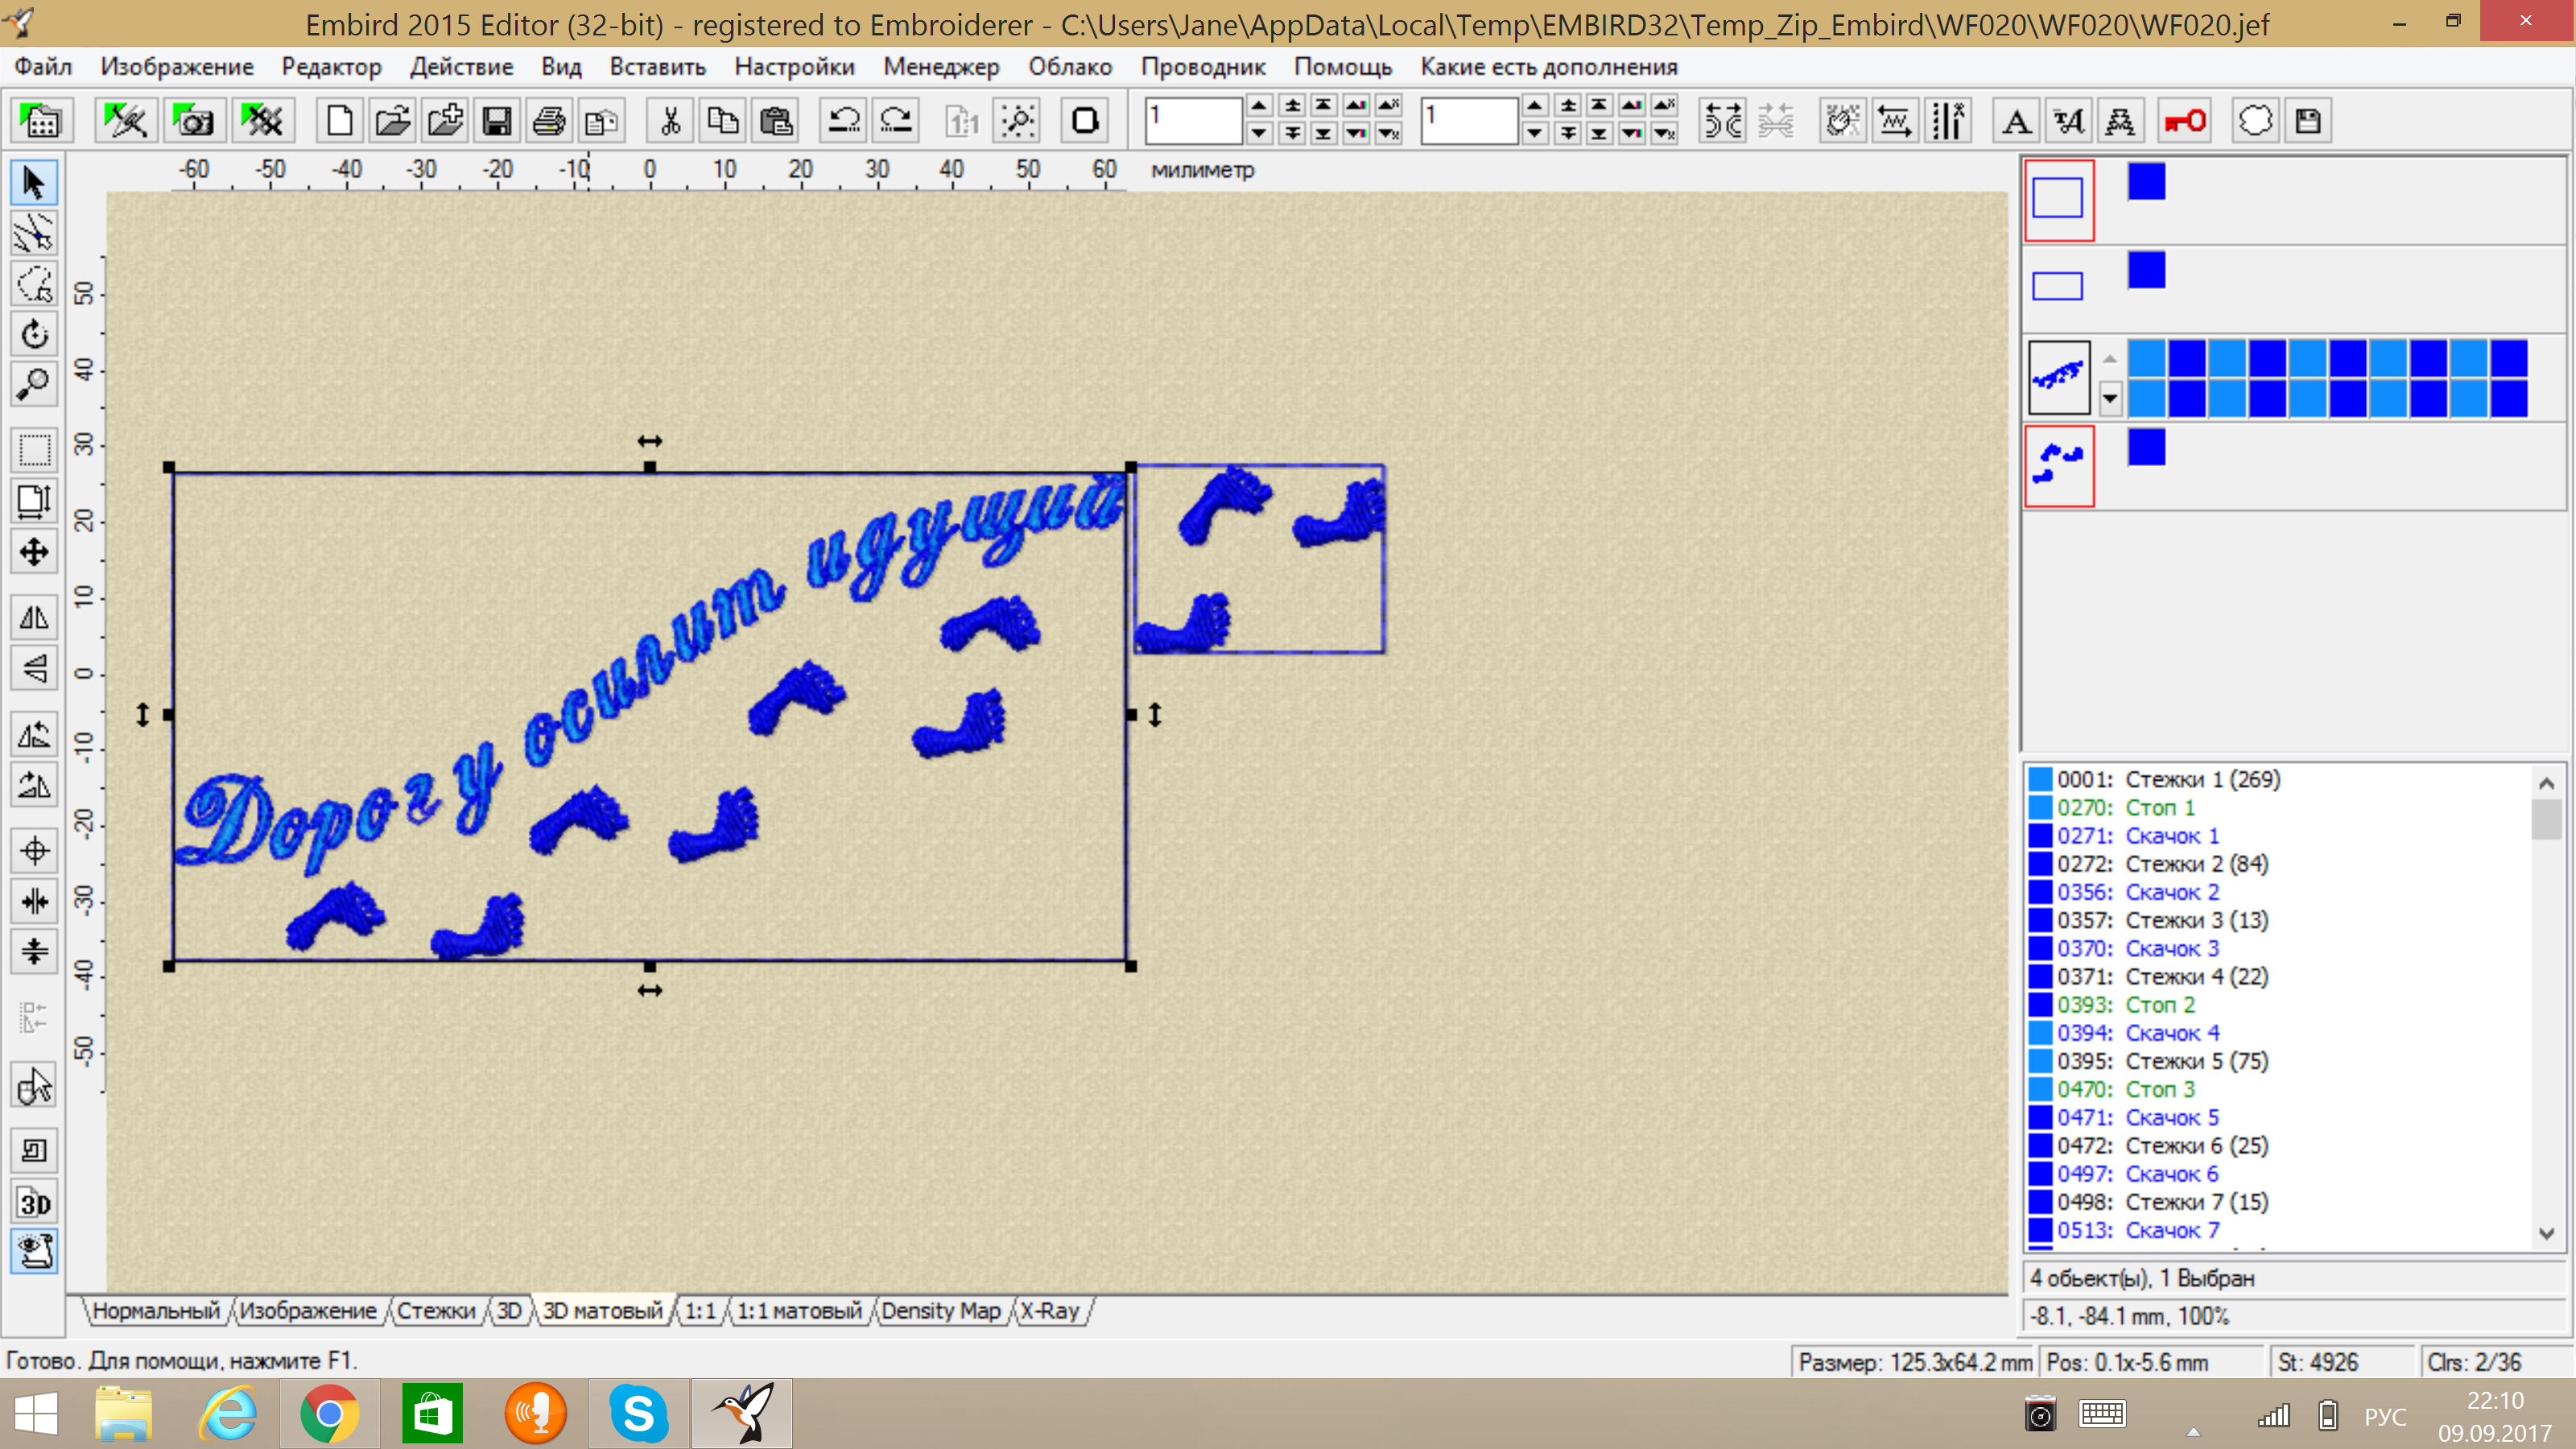Toggle the 3D view button in left toolbar
2576x1449 pixels.
click(x=34, y=1203)
